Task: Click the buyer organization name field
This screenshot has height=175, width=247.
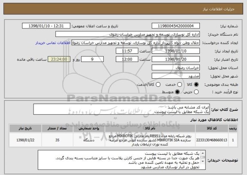Action: click(128, 34)
